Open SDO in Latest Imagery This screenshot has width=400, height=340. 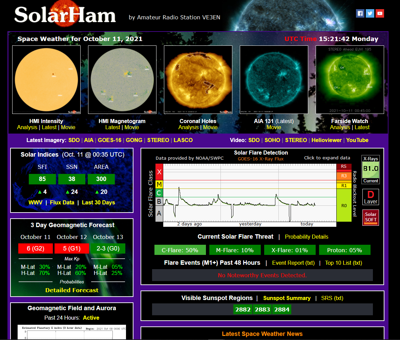tap(74, 140)
